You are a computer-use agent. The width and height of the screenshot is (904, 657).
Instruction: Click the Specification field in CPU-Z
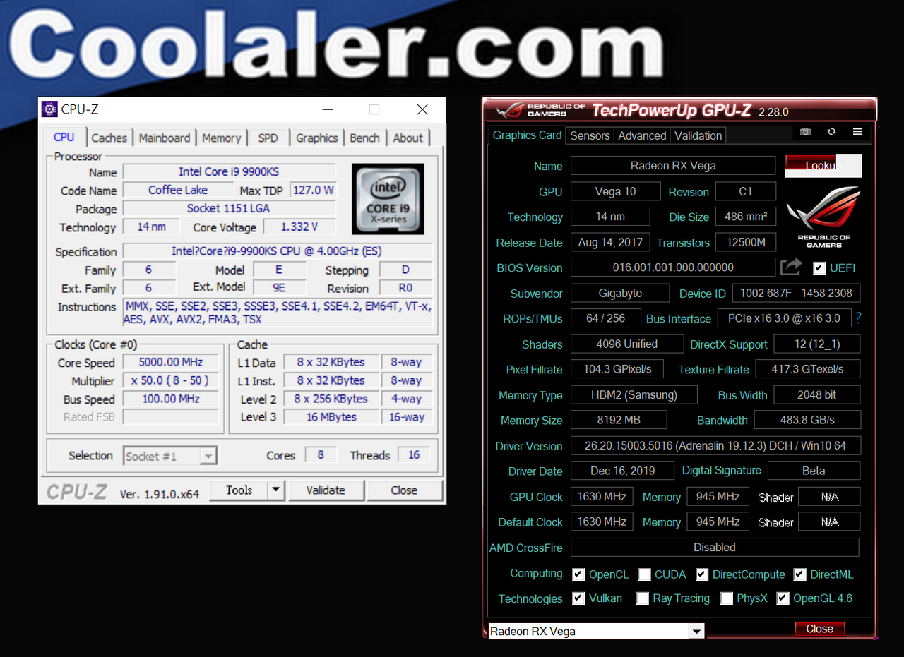(278, 251)
